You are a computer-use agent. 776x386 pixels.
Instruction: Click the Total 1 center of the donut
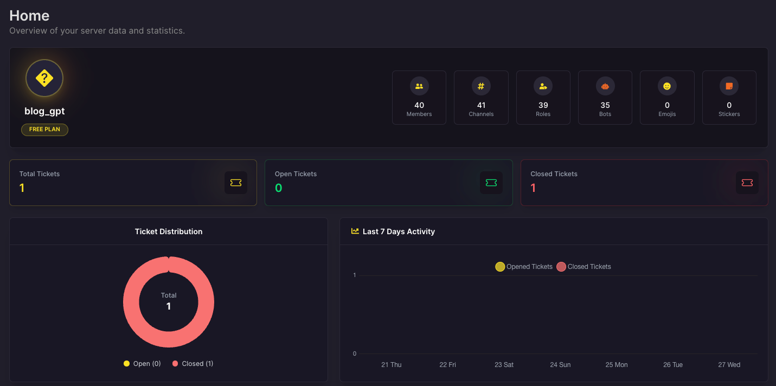pyautogui.click(x=169, y=301)
